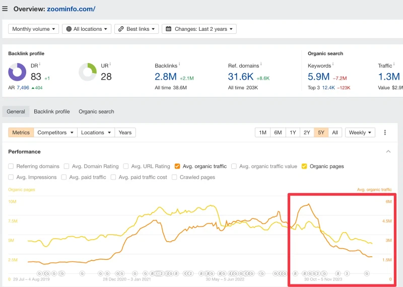This screenshot has height=287, width=403.
Task: Open the 2.8M backlinks value
Action: 166,77
